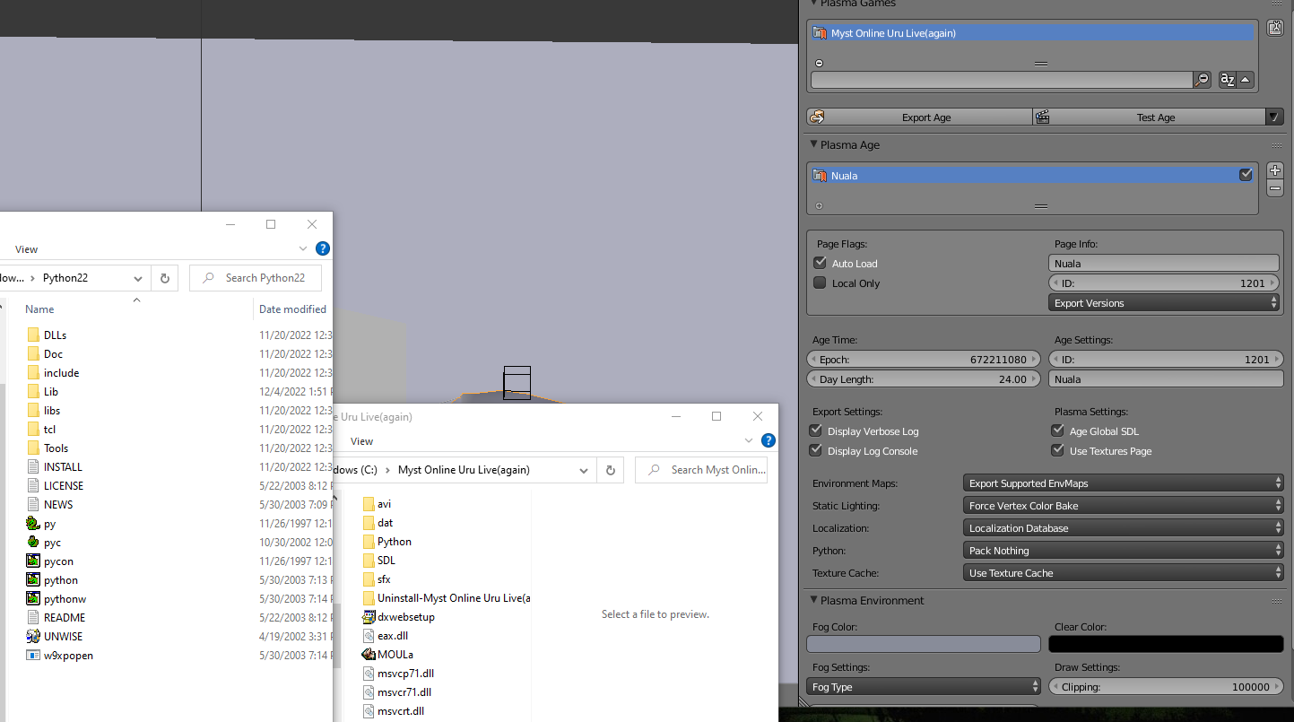Sort Python22 files by Date modified column
This screenshot has width=1294, height=722.
click(x=292, y=309)
